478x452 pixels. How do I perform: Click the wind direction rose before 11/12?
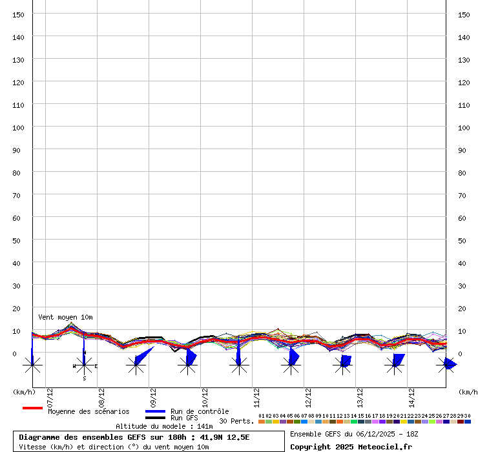click(239, 365)
